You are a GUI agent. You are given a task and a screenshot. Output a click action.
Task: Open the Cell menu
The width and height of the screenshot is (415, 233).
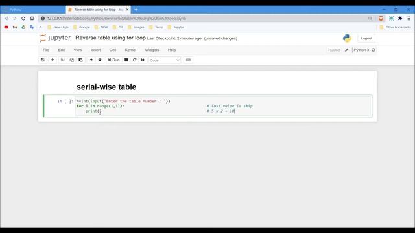[x=113, y=50]
